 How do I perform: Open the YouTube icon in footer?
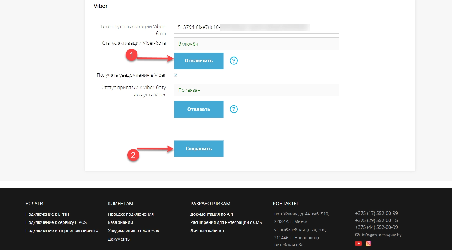pos(358,244)
